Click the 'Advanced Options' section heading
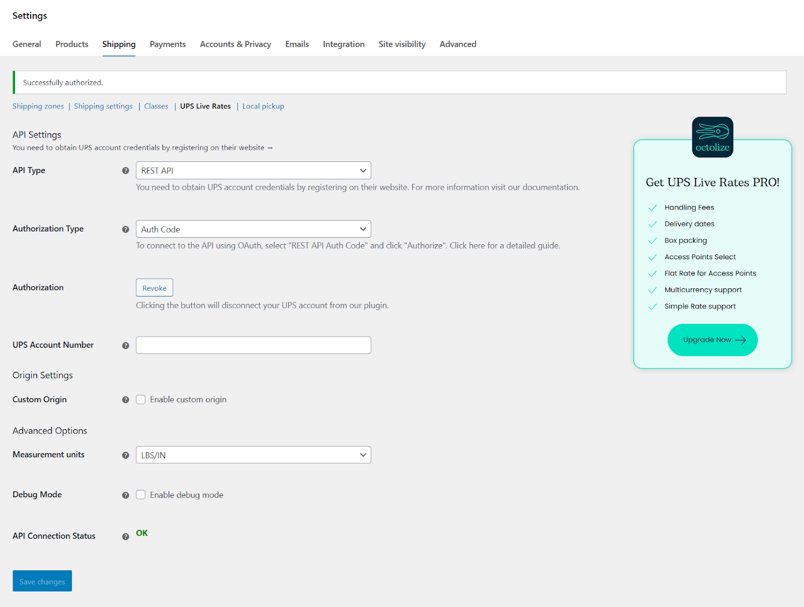This screenshot has width=804, height=607. tap(50, 431)
